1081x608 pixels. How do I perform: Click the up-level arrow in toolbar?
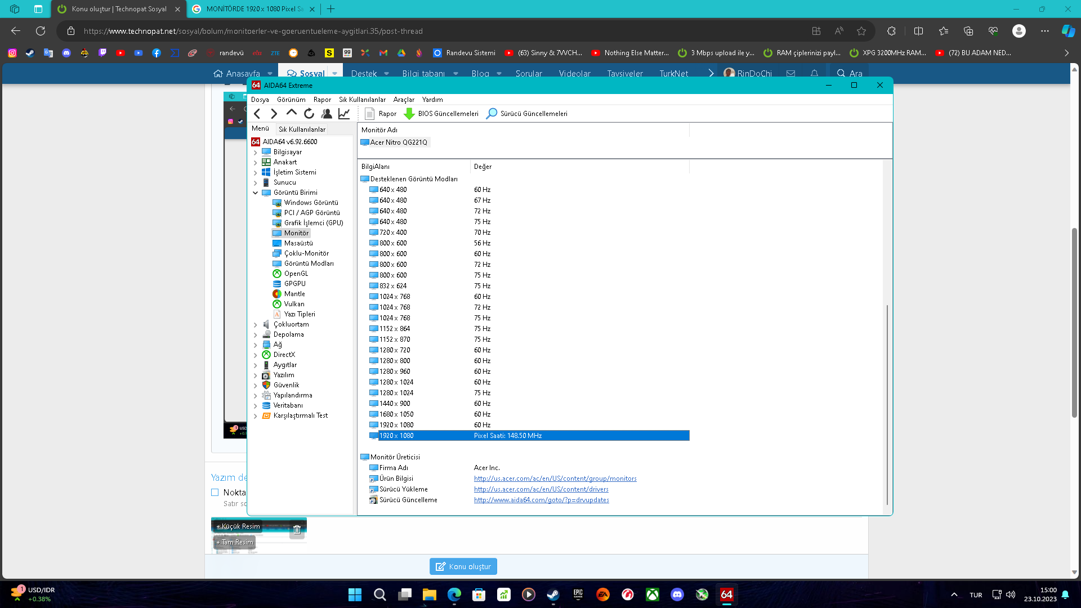291,113
